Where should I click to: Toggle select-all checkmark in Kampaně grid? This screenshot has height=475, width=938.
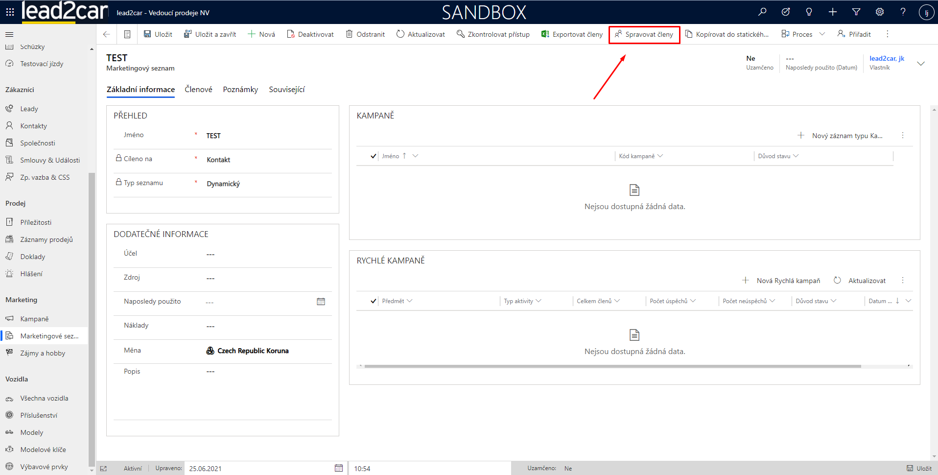(x=373, y=156)
